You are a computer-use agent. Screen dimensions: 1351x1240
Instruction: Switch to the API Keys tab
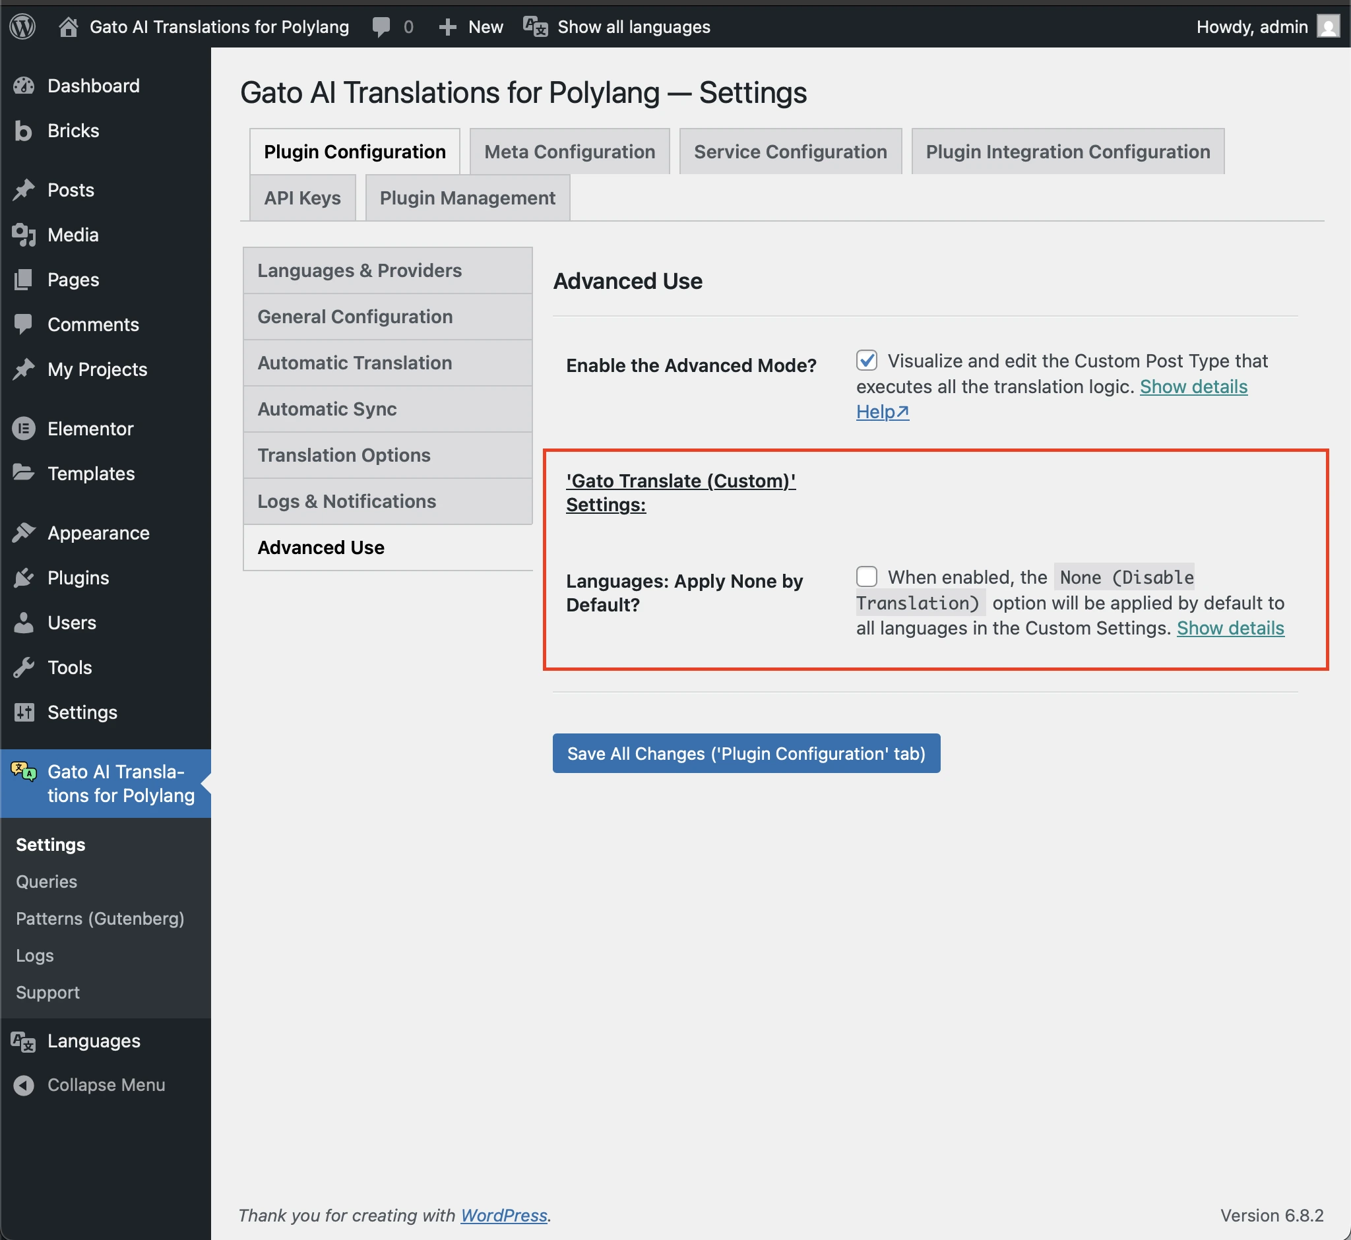[x=302, y=197]
